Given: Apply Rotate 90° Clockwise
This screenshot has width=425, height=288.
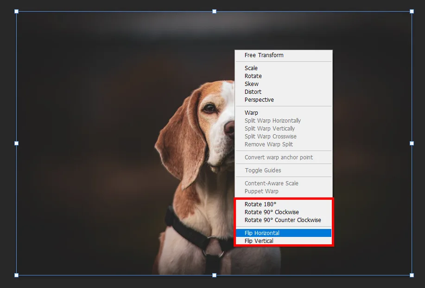Looking at the screenshot, I should (284, 212).
